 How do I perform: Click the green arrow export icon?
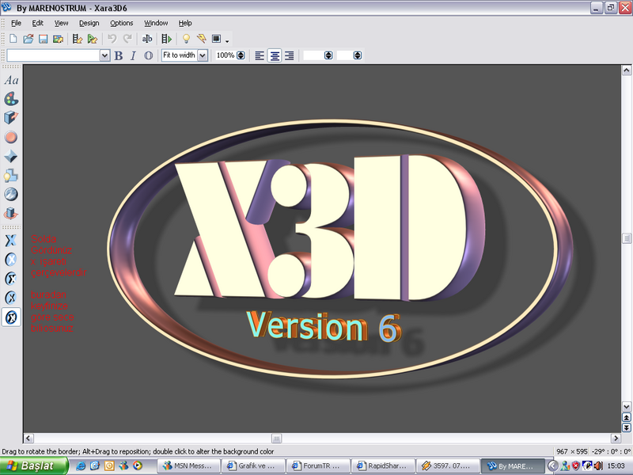tap(93, 39)
